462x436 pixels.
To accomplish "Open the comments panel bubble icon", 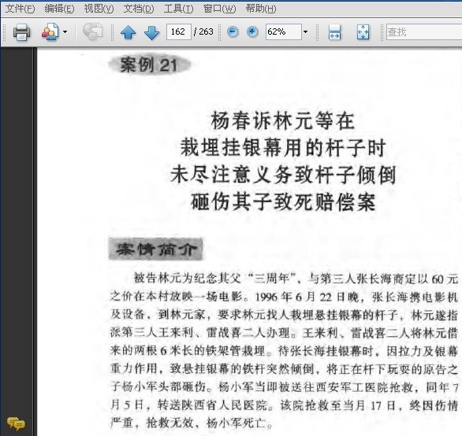I will pos(17,424).
